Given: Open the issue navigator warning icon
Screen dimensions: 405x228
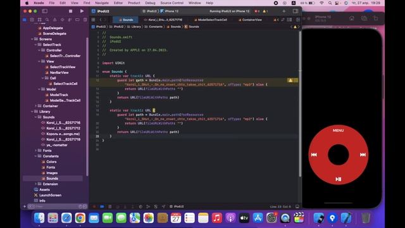Looking at the screenshot, I should [55, 20].
